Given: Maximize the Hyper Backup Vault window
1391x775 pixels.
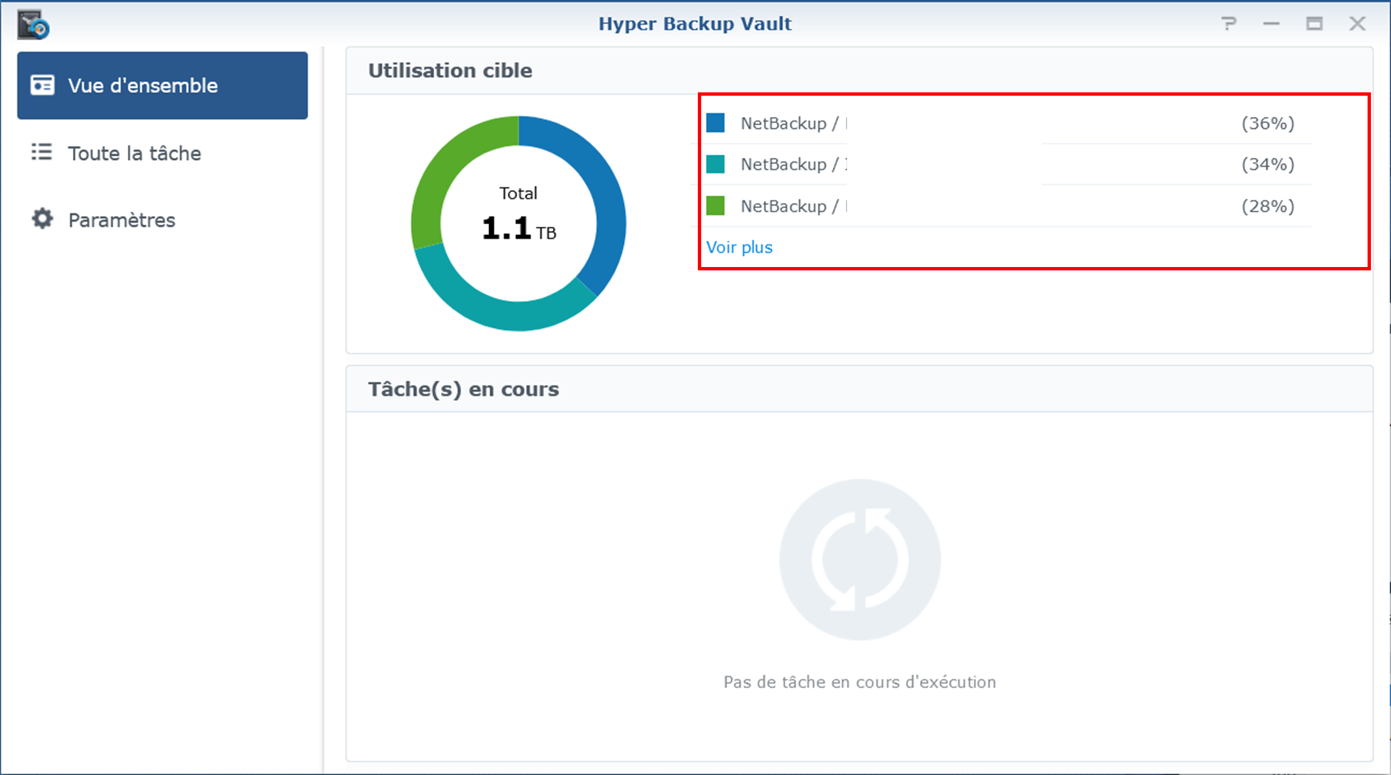Looking at the screenshot, I should (x=1314, y=24).
